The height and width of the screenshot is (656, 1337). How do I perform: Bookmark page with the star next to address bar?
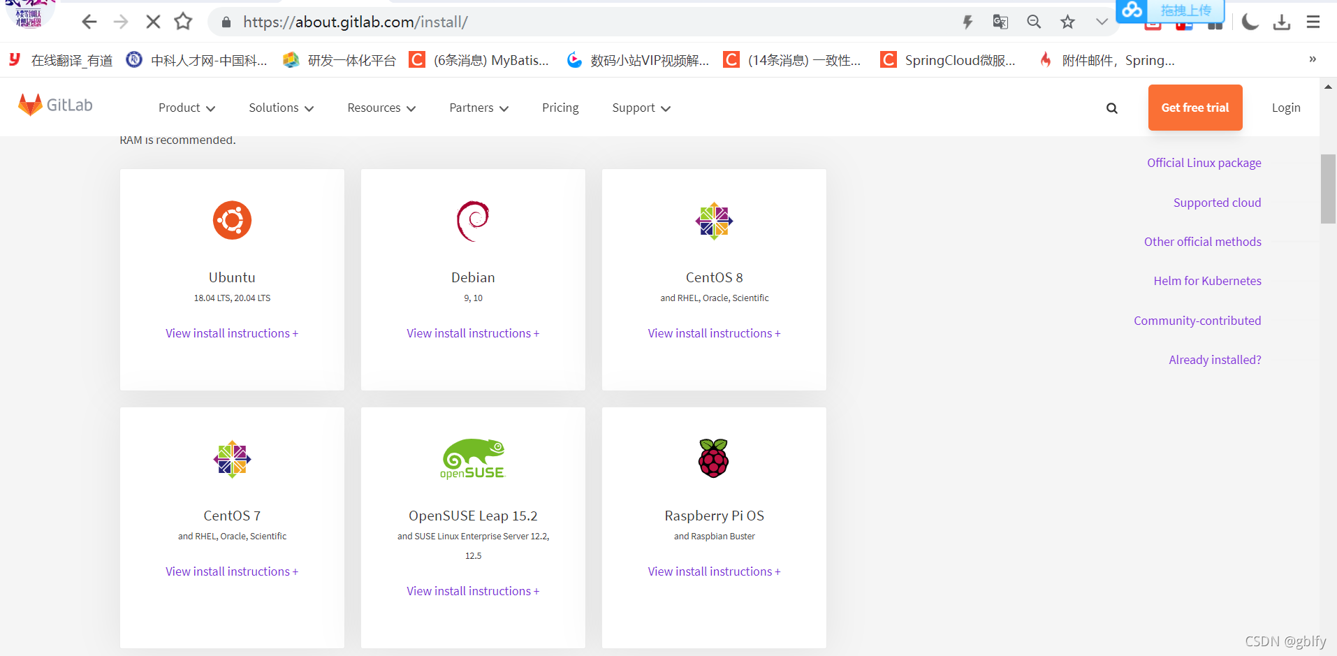pyautogui.click(x=183, y=22)
